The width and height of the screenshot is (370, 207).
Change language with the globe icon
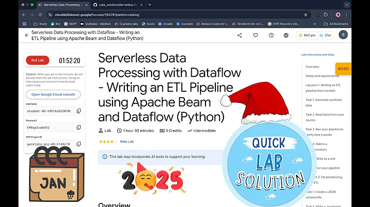pyautogui.click(x=286, y=35)
